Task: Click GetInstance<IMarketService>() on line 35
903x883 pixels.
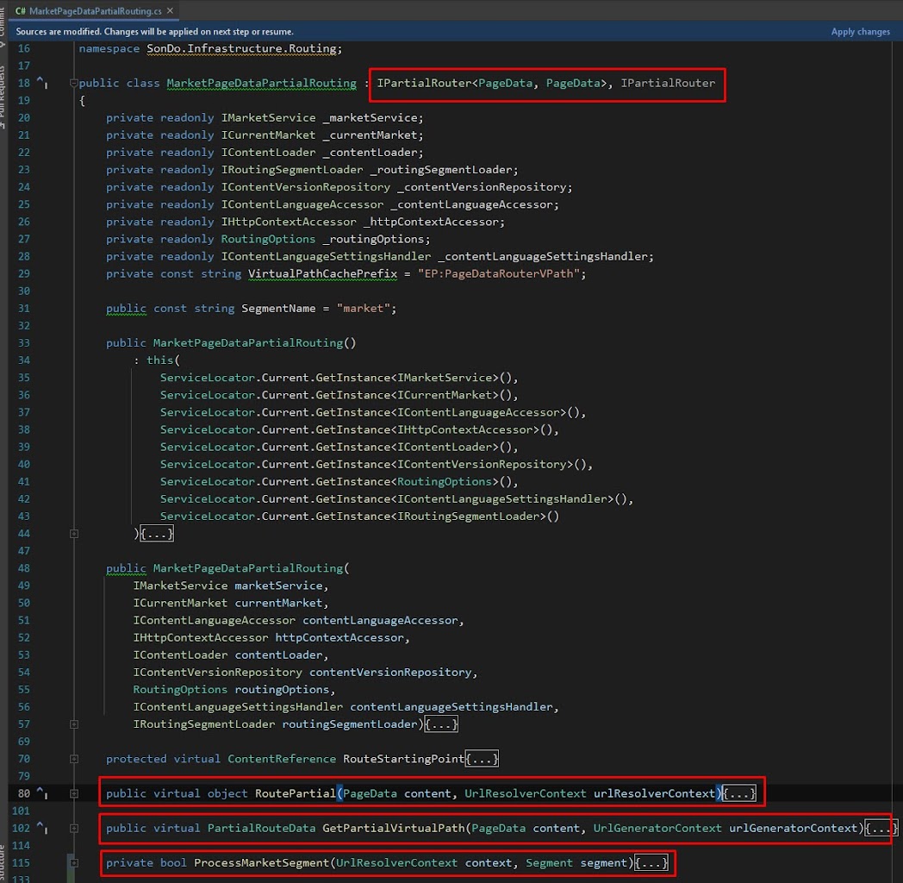Action: [414, 378]
